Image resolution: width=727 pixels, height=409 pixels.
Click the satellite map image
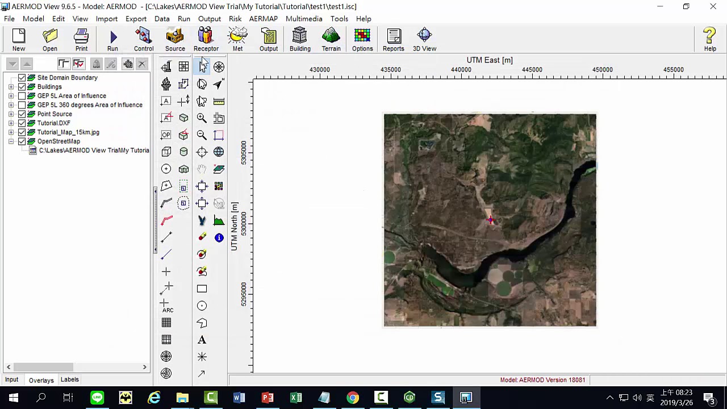pyautogui.click(x=490, y=220)
